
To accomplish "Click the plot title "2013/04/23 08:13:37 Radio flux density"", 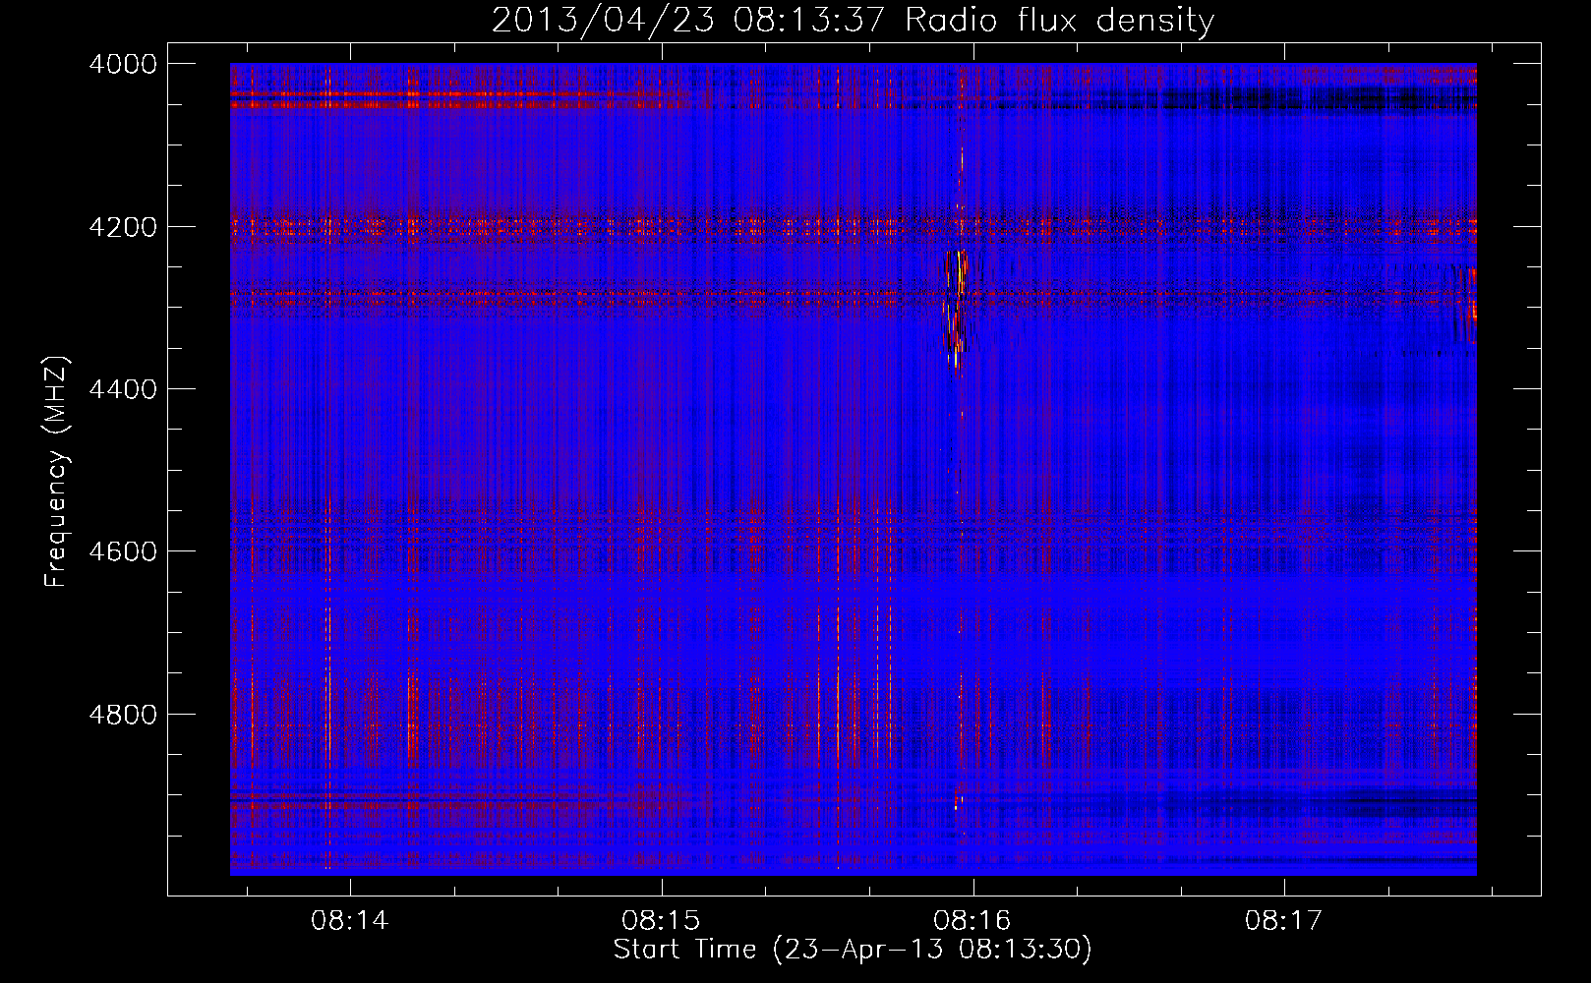I will point(853,21).
